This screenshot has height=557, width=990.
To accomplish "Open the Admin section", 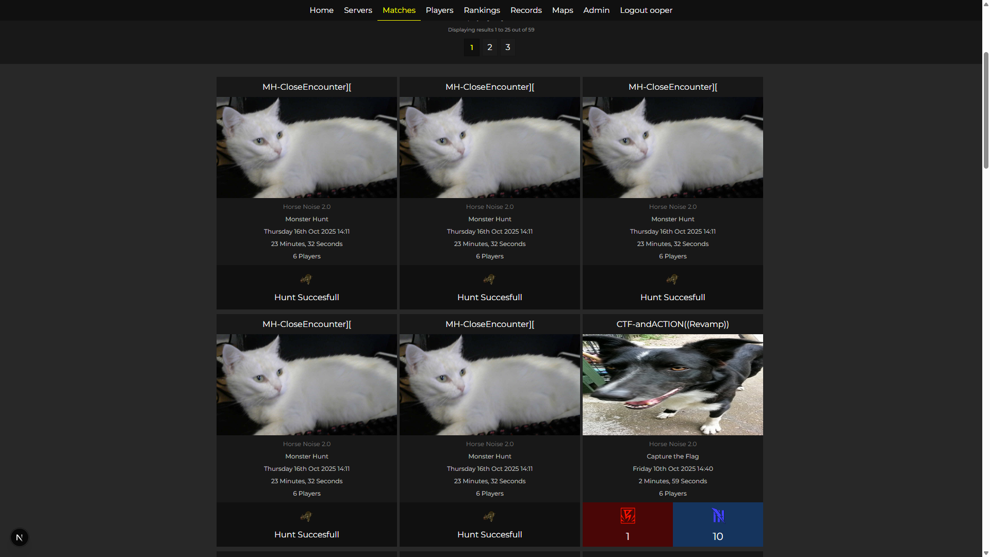I will [x=596, y=10].
